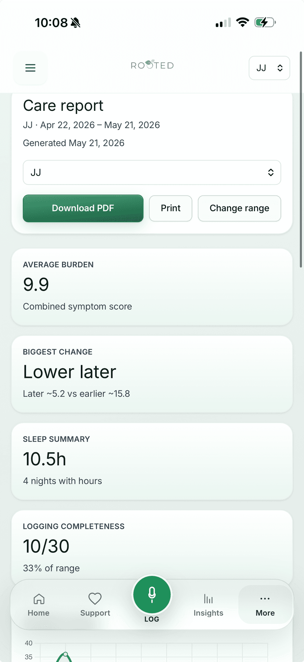Screen dimensions: 304x662
Task: Open the More tab
Action: (265, 605)
